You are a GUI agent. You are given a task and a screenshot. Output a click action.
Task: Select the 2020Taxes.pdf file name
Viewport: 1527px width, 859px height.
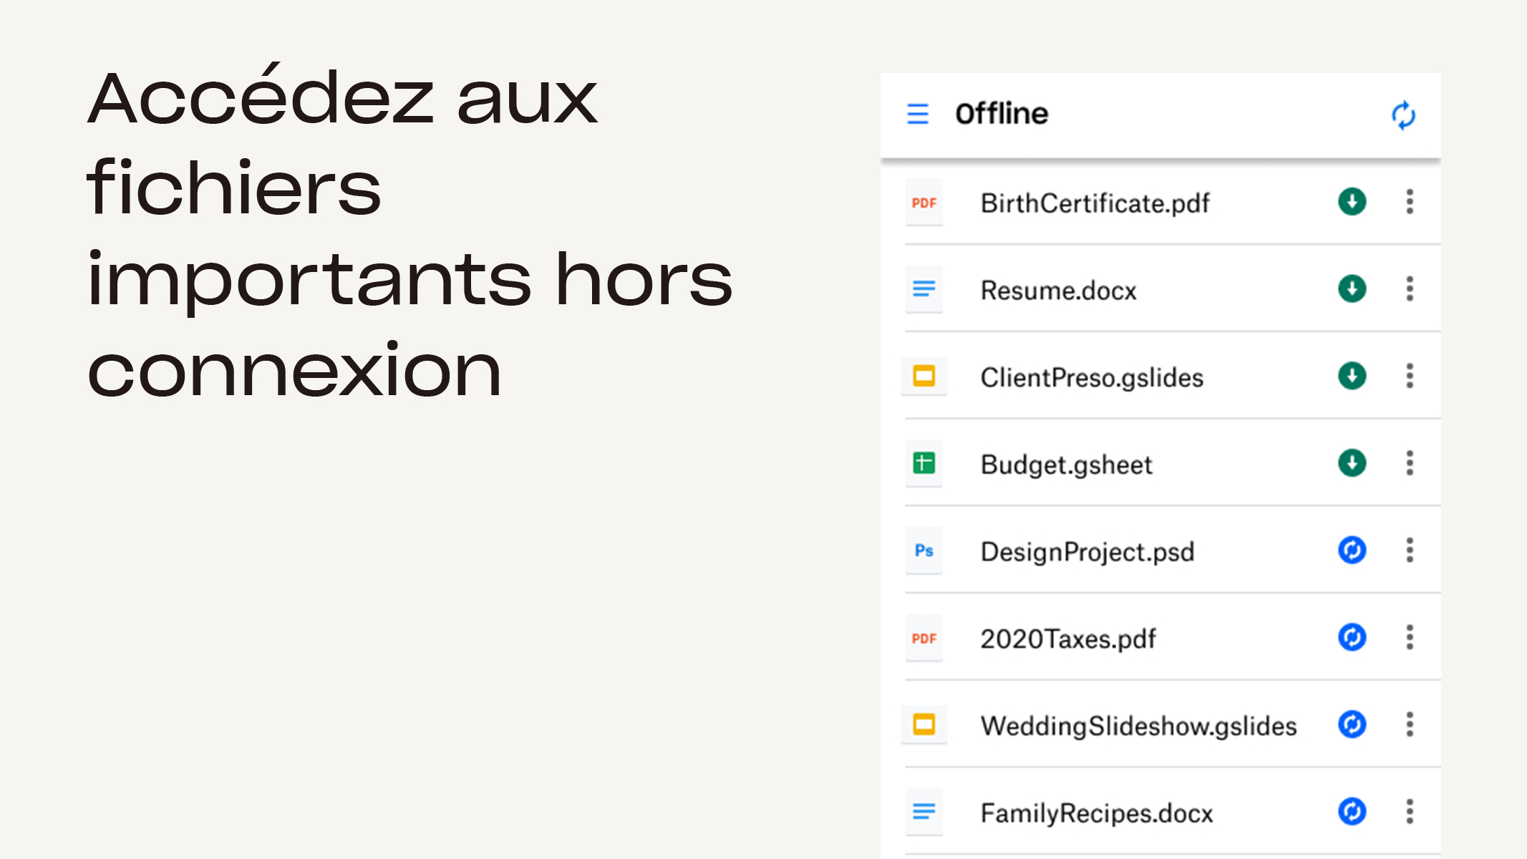[1067, 639]
